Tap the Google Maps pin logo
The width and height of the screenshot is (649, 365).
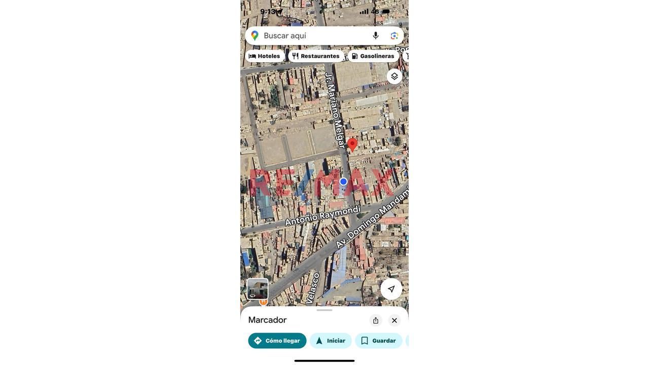click(x=255, y=35)
